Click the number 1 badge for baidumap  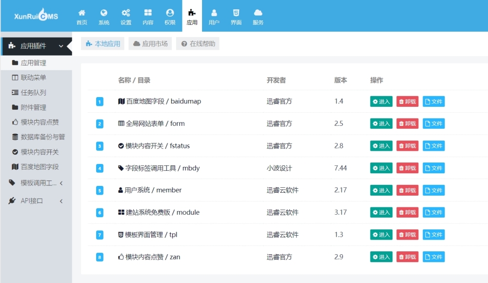pyautogui.click(x=100, y=101)
